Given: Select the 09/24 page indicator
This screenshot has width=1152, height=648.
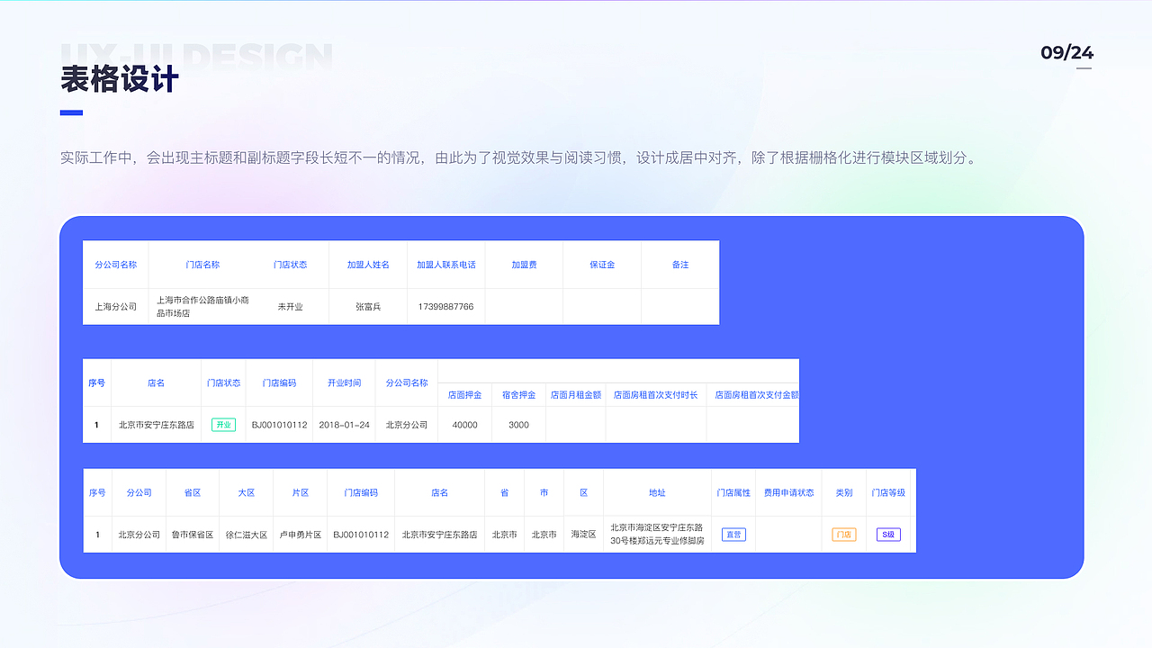Looking at the screenshot, I should (1067, 53).
